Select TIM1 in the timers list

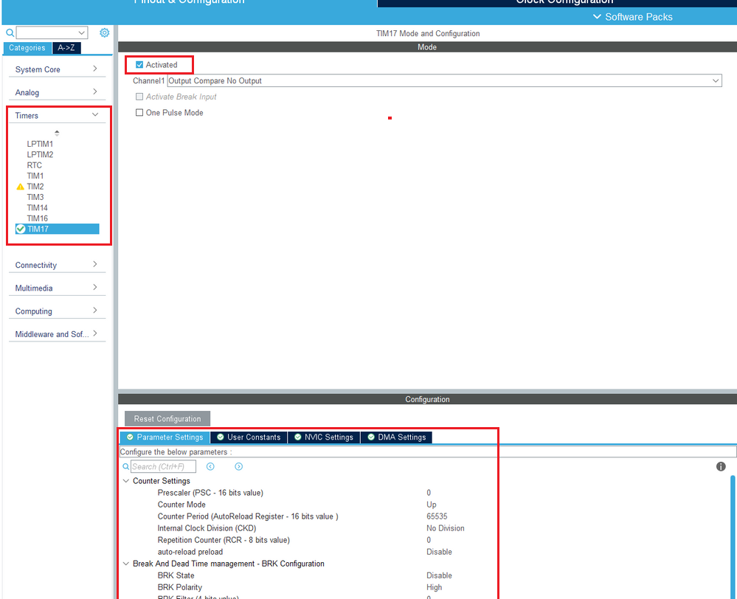coord(35,176)
